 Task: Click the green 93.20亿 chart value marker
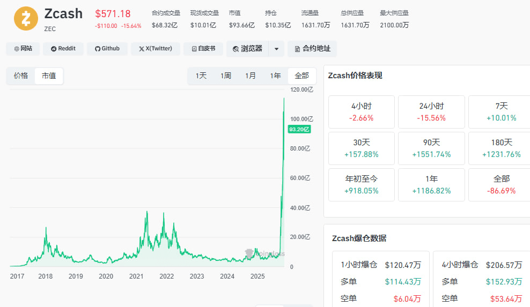pyautogui.click(x=299, y=129)
